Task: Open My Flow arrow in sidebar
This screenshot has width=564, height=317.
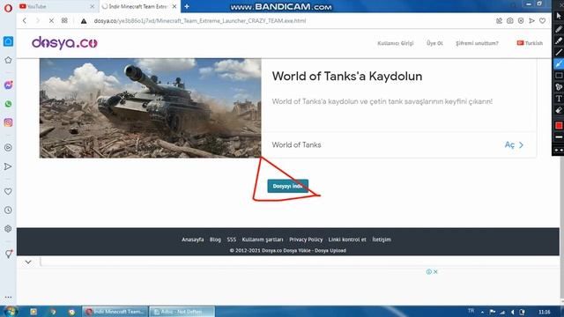Action: pyautogui.click(x=8, y=166)
